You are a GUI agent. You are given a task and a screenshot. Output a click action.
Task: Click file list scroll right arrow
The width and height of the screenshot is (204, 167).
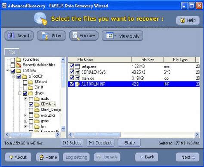click(x=197, y=135)
